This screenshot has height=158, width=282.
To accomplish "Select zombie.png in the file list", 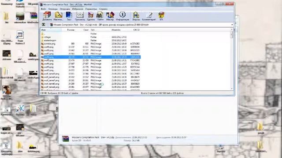I will point(90,44).
